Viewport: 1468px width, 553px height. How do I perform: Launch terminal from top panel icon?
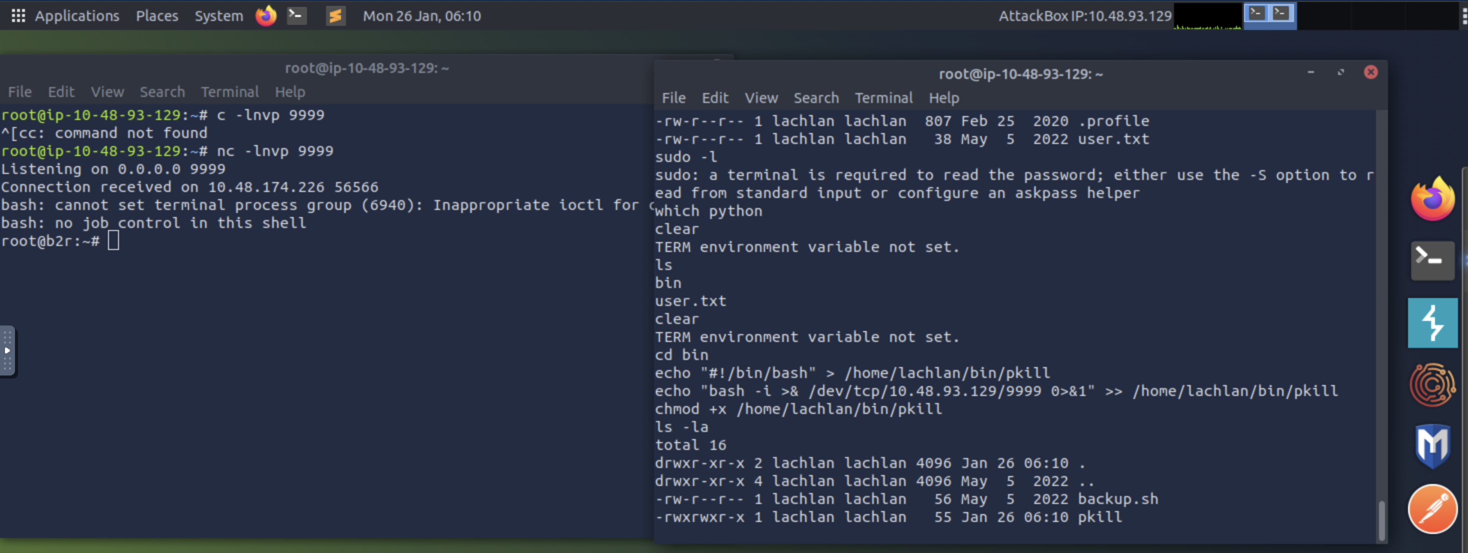[x=296, y=15]
